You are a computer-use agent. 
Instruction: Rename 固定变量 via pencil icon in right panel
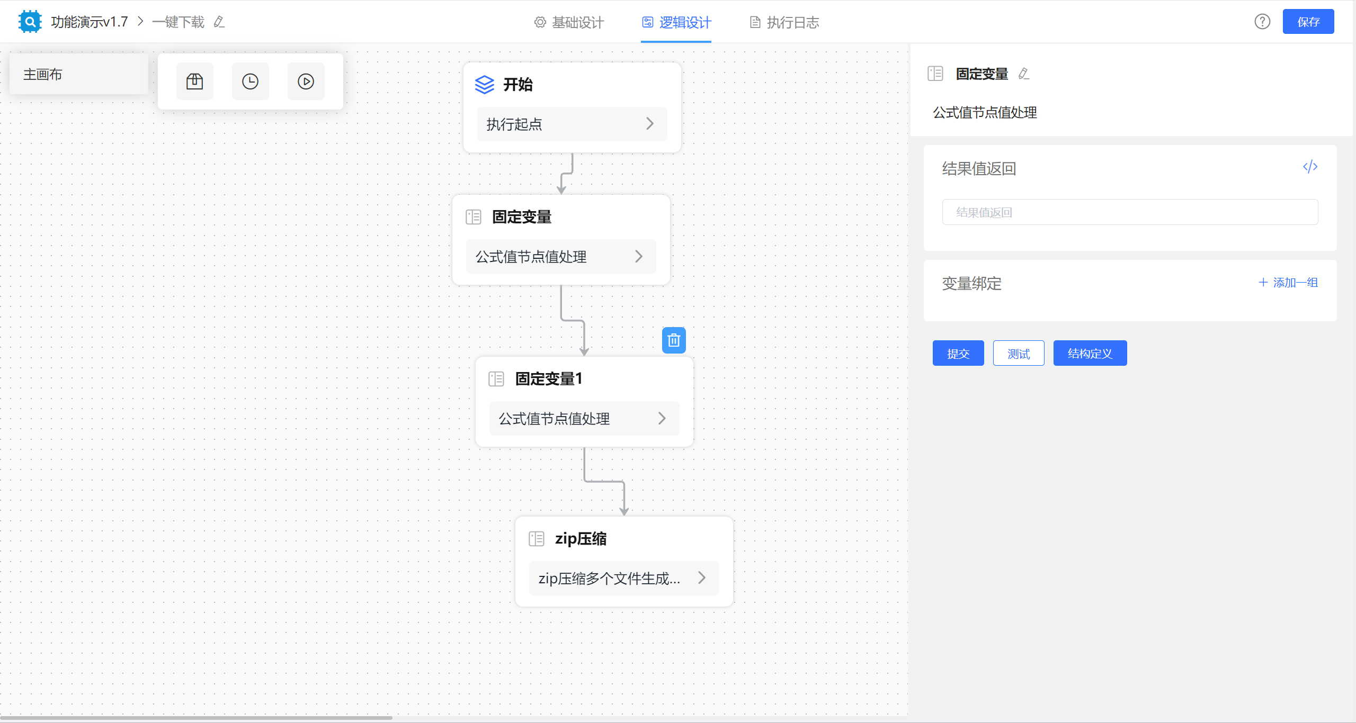pos(1023,74)
